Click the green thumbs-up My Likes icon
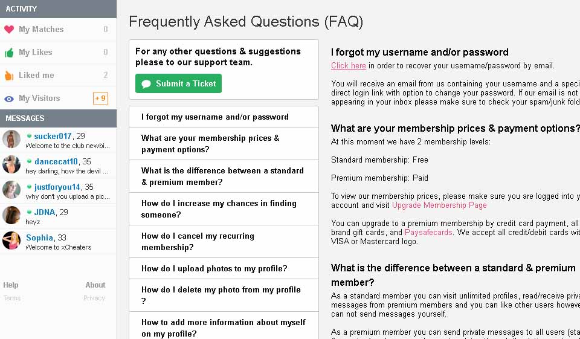Image resolution: width=580 pixels, height=339 pixels. click(x=9, y=53)
